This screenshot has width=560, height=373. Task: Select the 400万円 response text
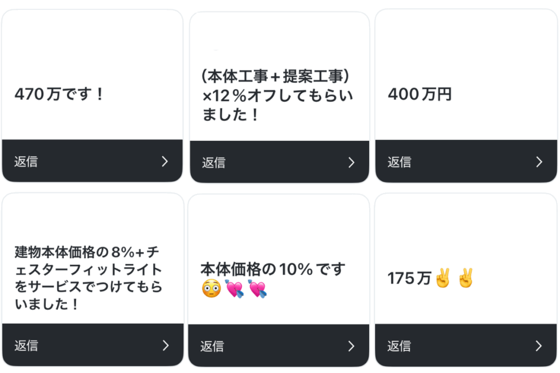(419, 94)
